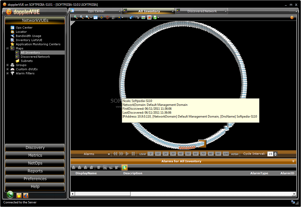Sort by DisplayName column header
Viewport: 301px width, 207px height.
pyautogui.click(x=86, y=173)
